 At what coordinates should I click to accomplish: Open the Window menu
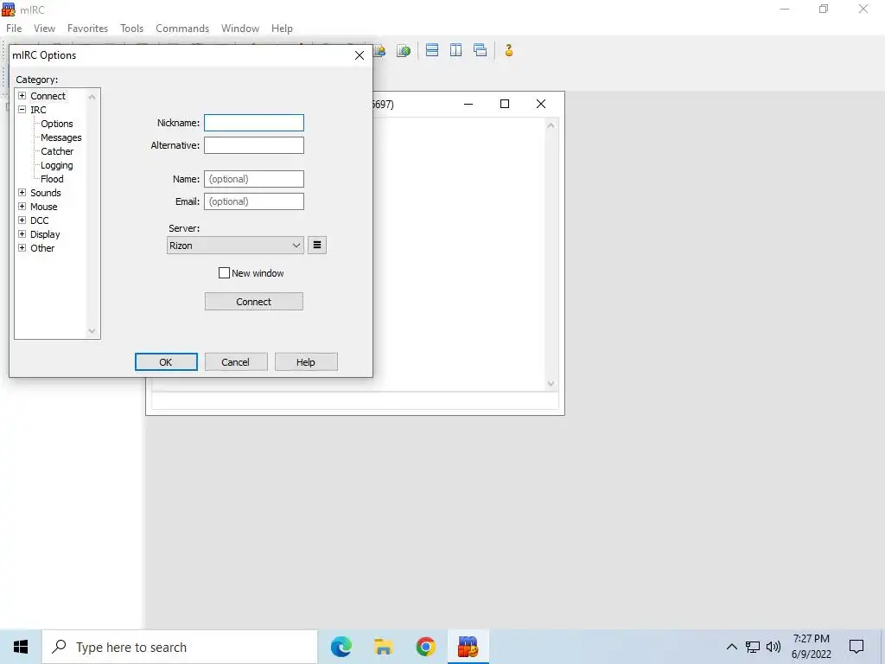240,29
